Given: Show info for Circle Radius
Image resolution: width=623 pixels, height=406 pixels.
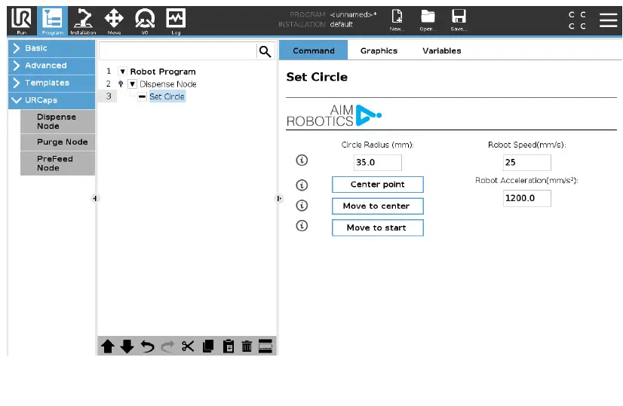Looking at the screenshot, I should [302, 160].
